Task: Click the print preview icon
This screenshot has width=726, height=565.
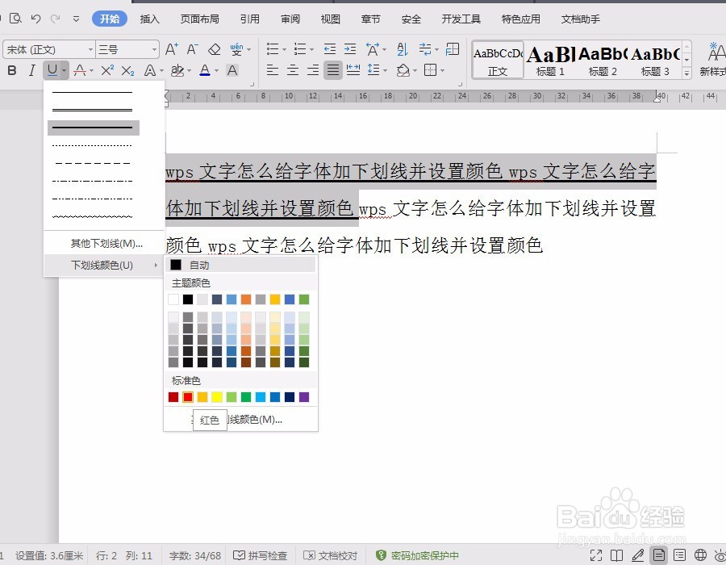Action: coord(15,19)
